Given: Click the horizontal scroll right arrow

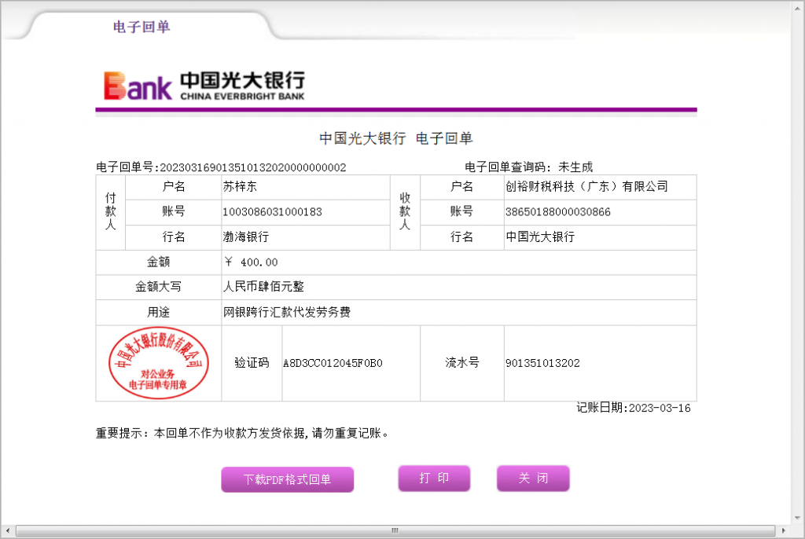Looking at the screenshot, I should [x=784, y=530].
